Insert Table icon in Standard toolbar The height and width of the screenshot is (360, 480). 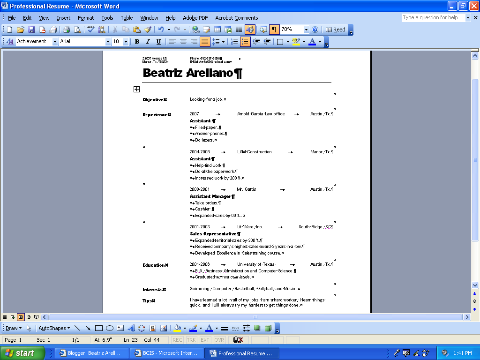point(217,30)
